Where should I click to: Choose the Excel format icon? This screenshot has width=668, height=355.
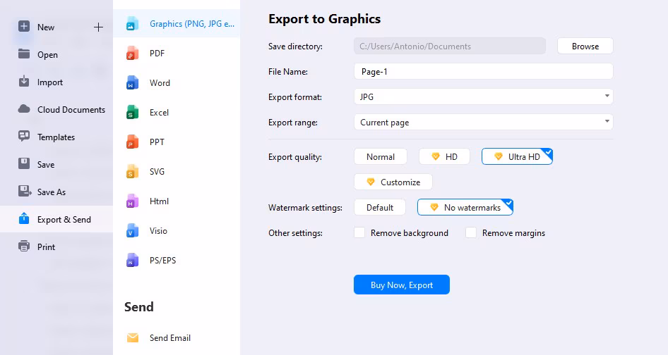click(133, 113)
